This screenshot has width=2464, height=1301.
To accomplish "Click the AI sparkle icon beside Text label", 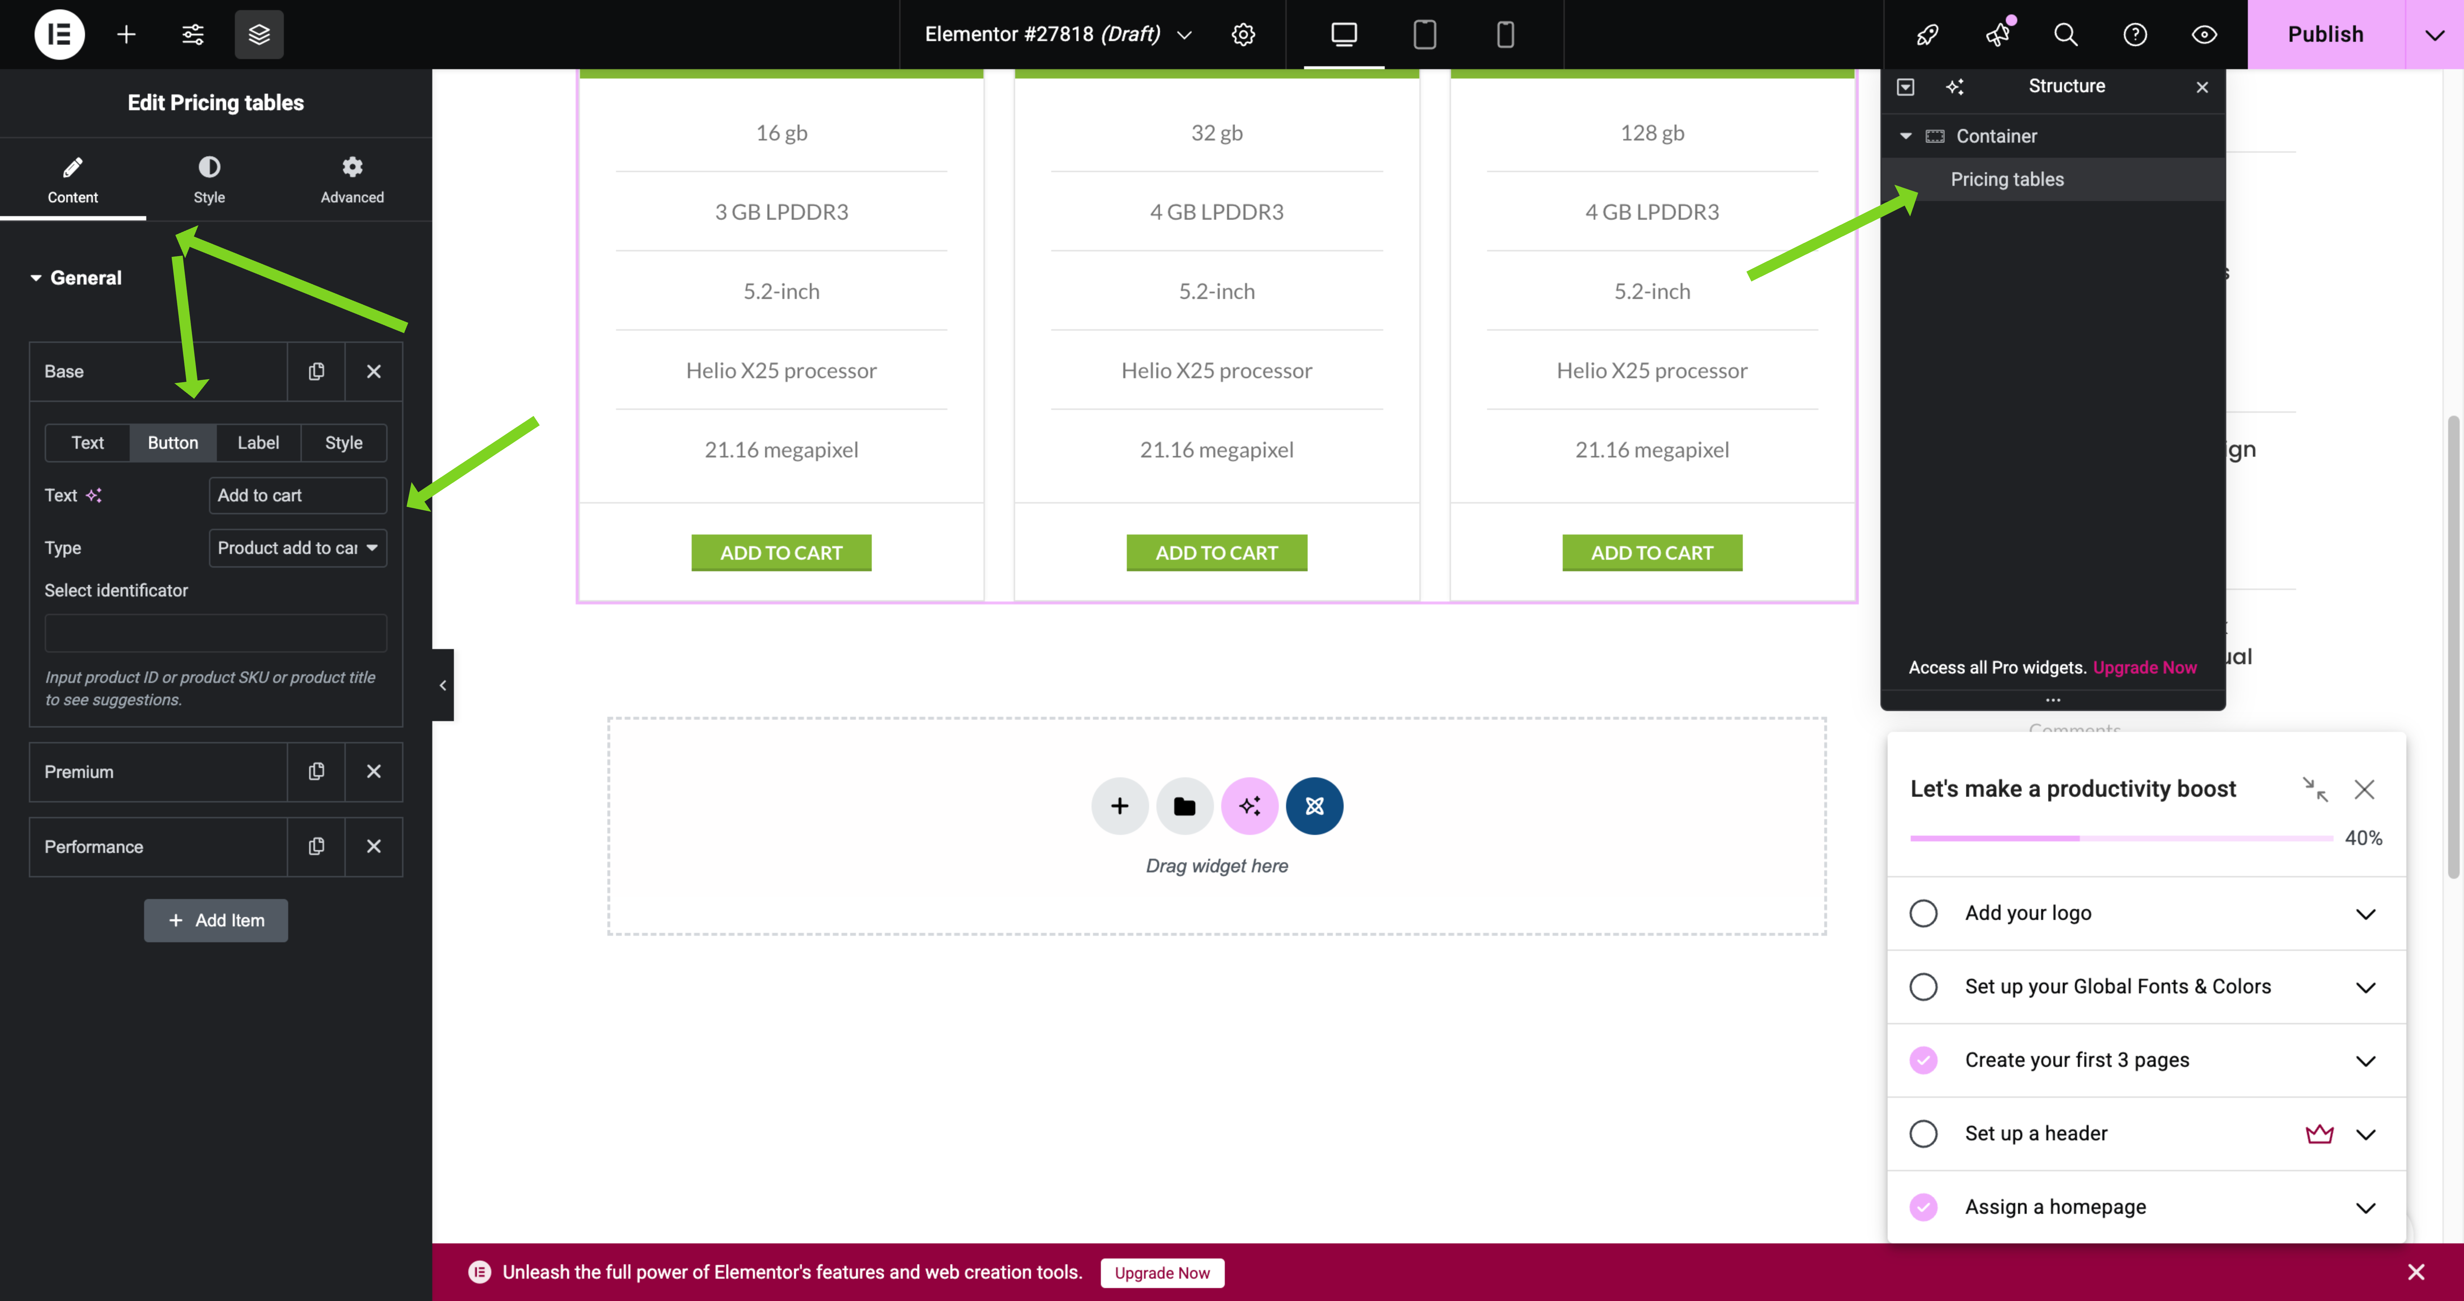I will (x=94, y=496).
